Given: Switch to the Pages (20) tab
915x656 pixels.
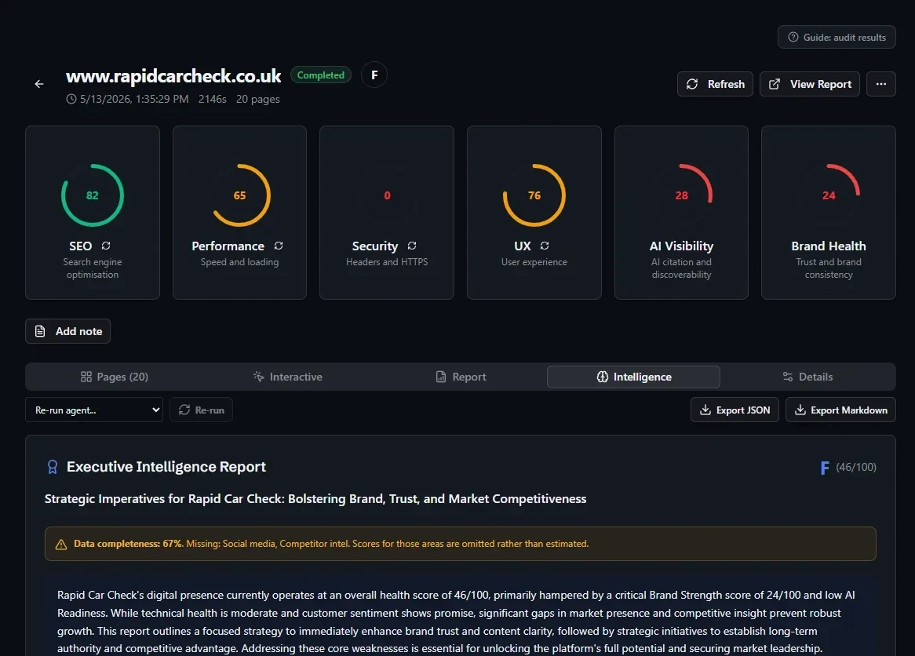Looking at the screenshot, I should [x=115, y=377].
